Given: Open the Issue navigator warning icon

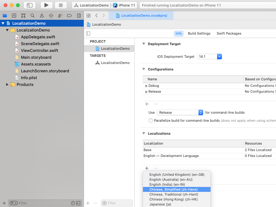Looking at the screenshot, I should click(x=42, y=16).
